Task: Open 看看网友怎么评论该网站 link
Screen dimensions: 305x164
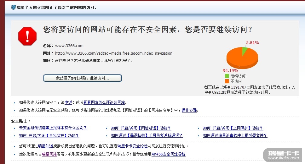Action: [x=104, y=102]
